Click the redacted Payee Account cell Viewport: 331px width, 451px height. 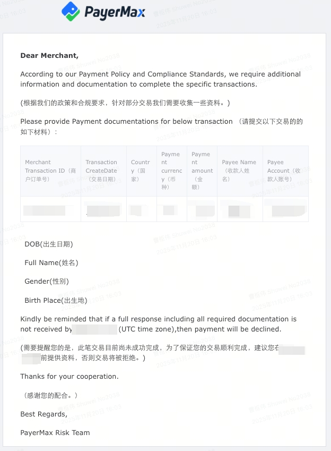click(289, 210)
